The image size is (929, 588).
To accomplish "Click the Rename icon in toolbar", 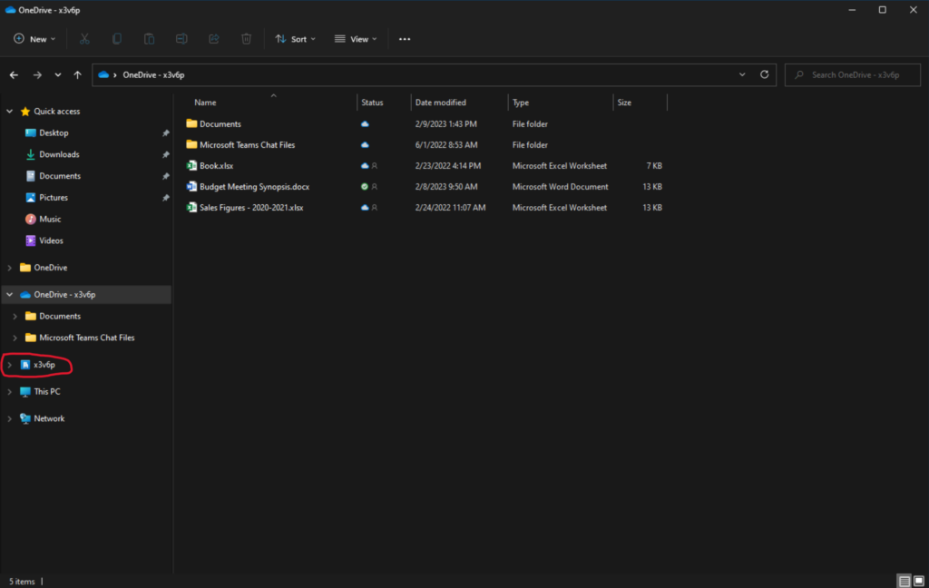I will [x=181, y=39].
